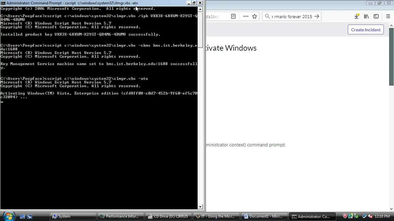Open Firefox downloads arrow icon
Image resolution: width=394 pixels, height=221 pixels.
point(356,17)
